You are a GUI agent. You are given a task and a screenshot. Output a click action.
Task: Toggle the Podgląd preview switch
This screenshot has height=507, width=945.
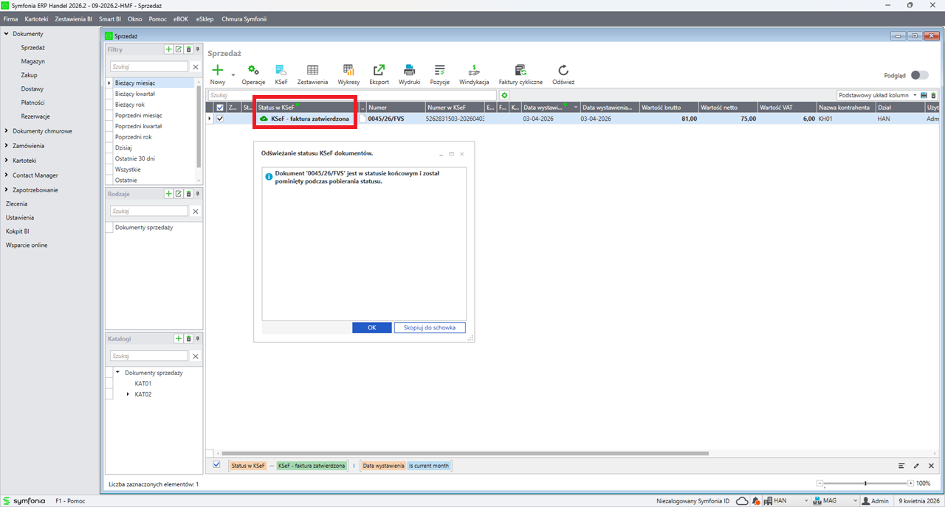click(x=919, y=75)
